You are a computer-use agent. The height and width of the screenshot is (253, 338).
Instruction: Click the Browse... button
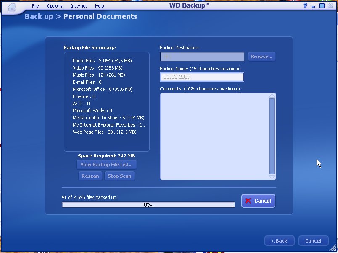[x=261, y=57]
